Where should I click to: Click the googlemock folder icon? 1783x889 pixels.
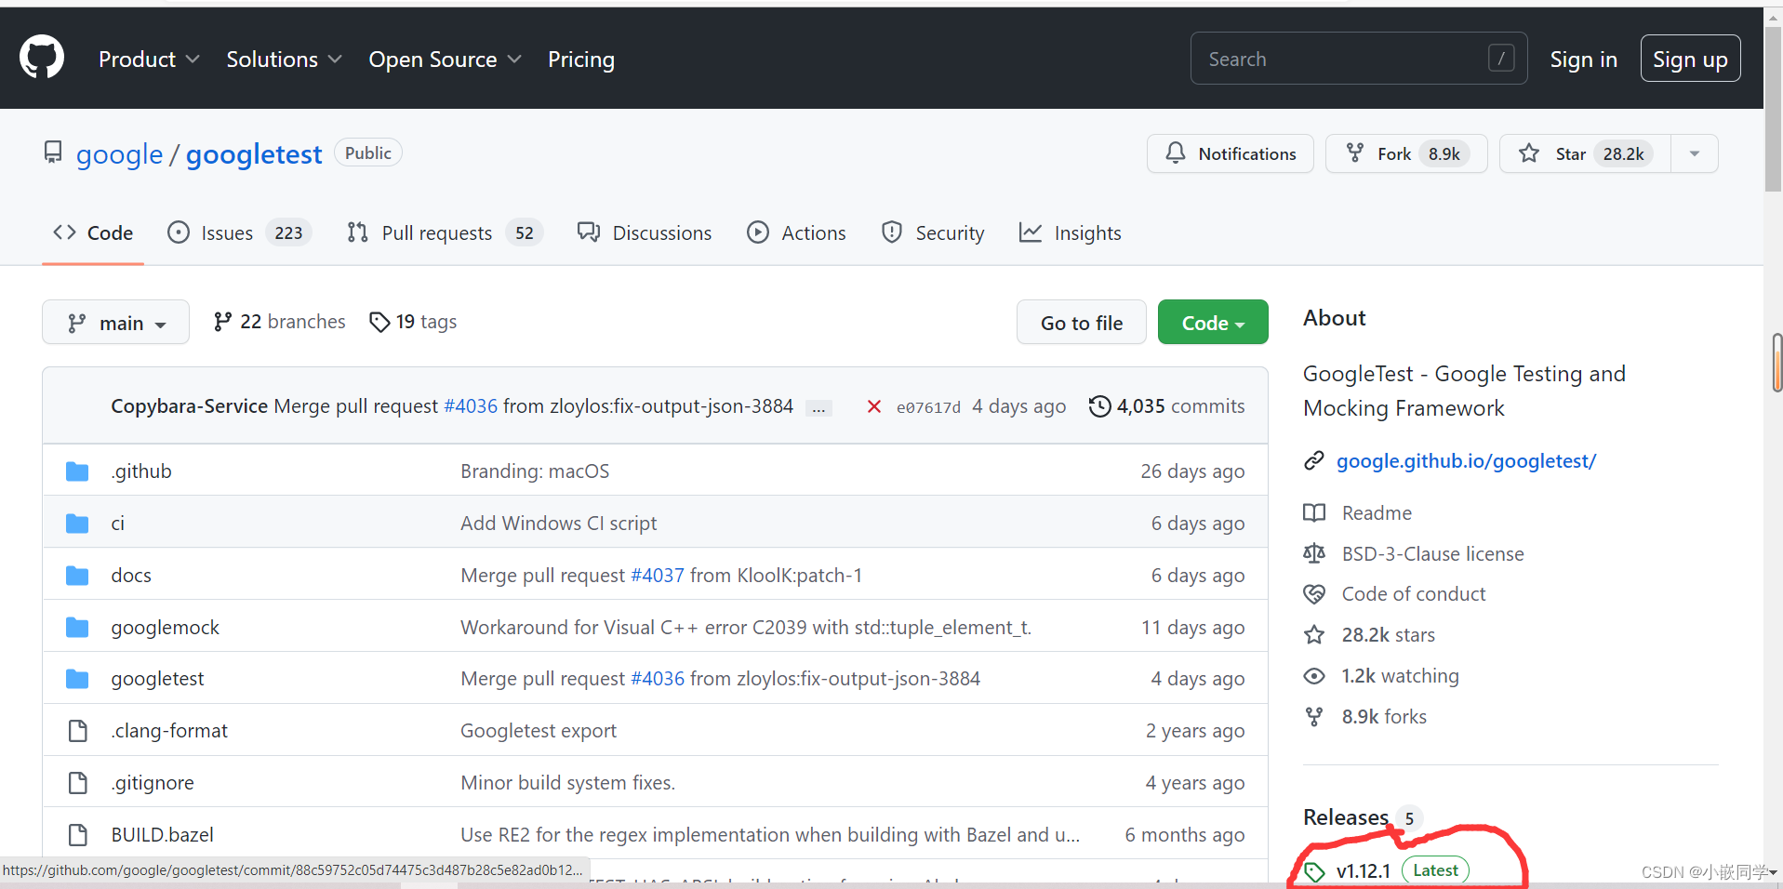click(77, 628)
